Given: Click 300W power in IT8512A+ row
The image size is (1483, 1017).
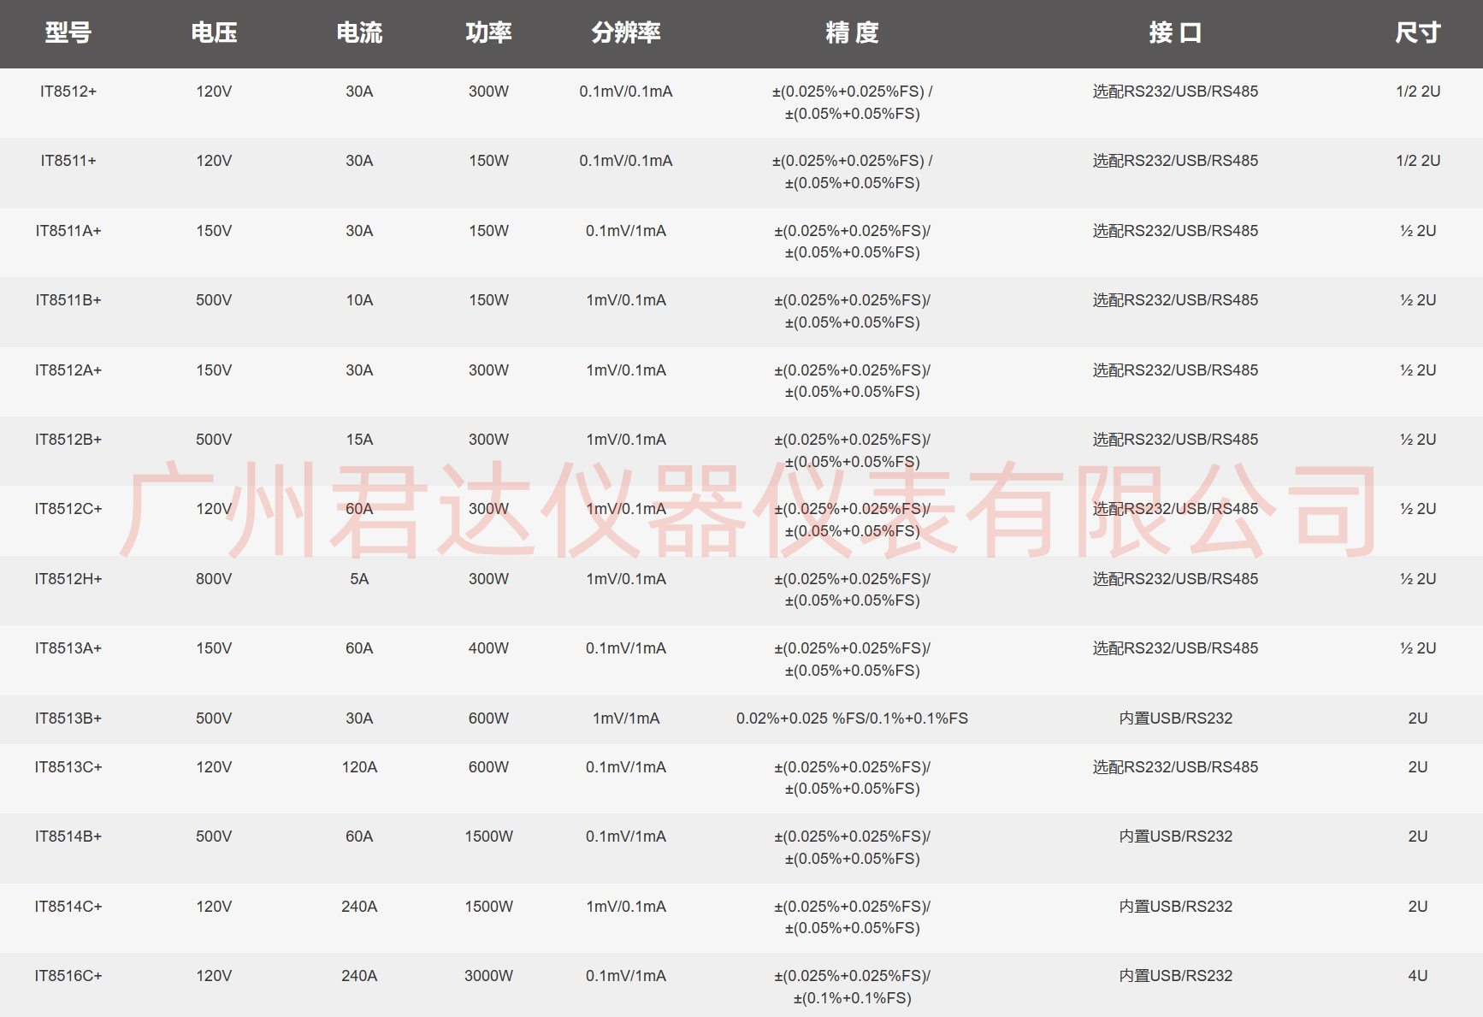Looking at the screenshot, I should pos(488,370).
